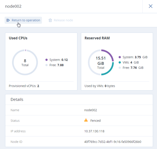Click the gray Free dot in RAM legend
The height and width of the screenshot is (149, 157).
(x=120, y=68)
